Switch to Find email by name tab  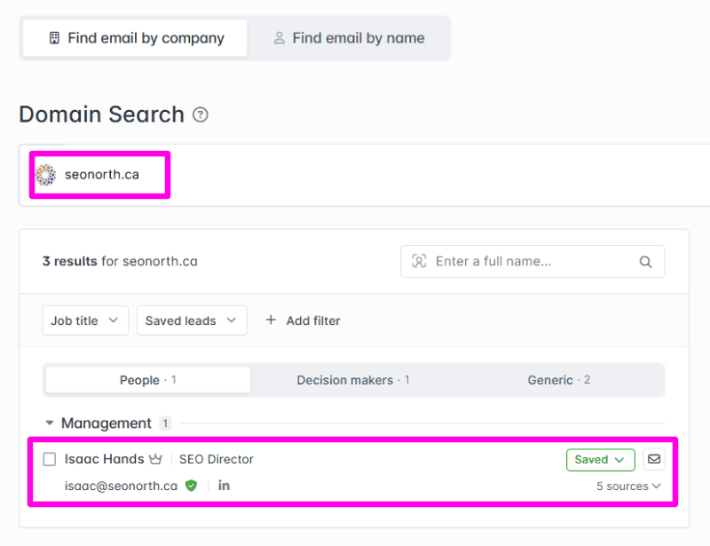[349, 38]
